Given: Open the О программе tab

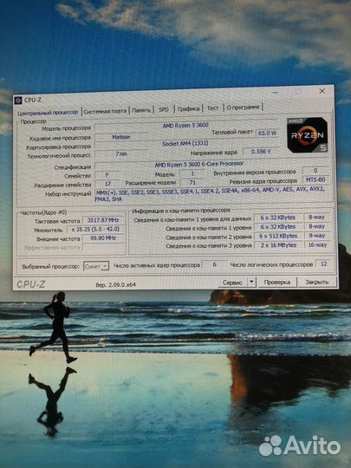Looking at the screenshot, I should [243, 107].
